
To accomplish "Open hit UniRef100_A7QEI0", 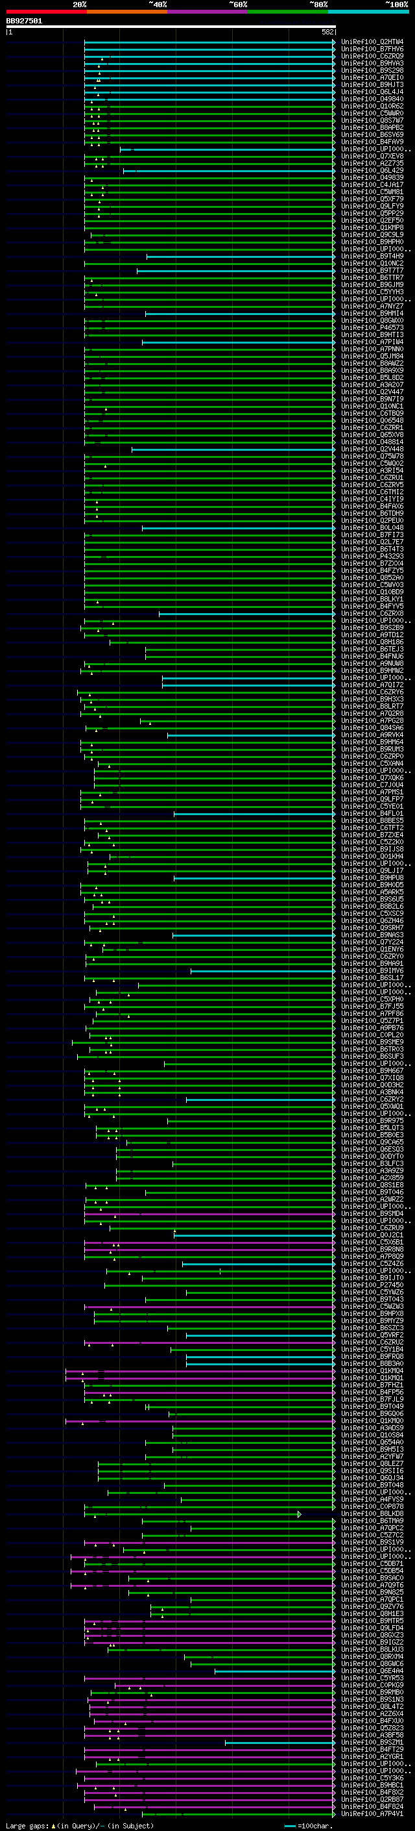I will (372, 77).
